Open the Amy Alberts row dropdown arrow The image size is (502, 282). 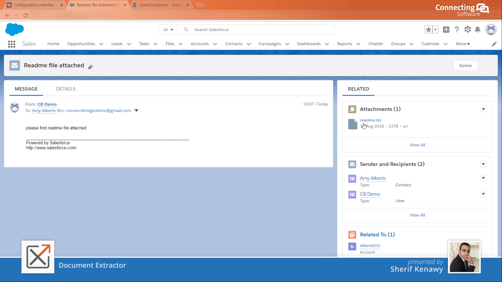(483, 178)
